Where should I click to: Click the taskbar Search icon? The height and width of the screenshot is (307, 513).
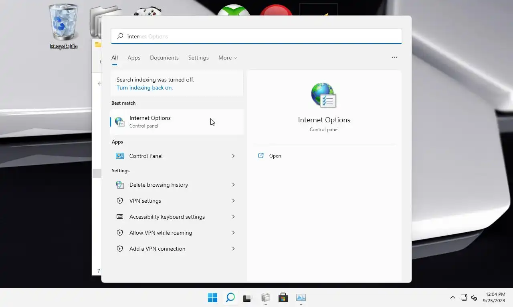coord(230,297)
